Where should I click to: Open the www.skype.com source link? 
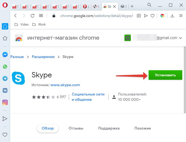click(x=65, y=85)
